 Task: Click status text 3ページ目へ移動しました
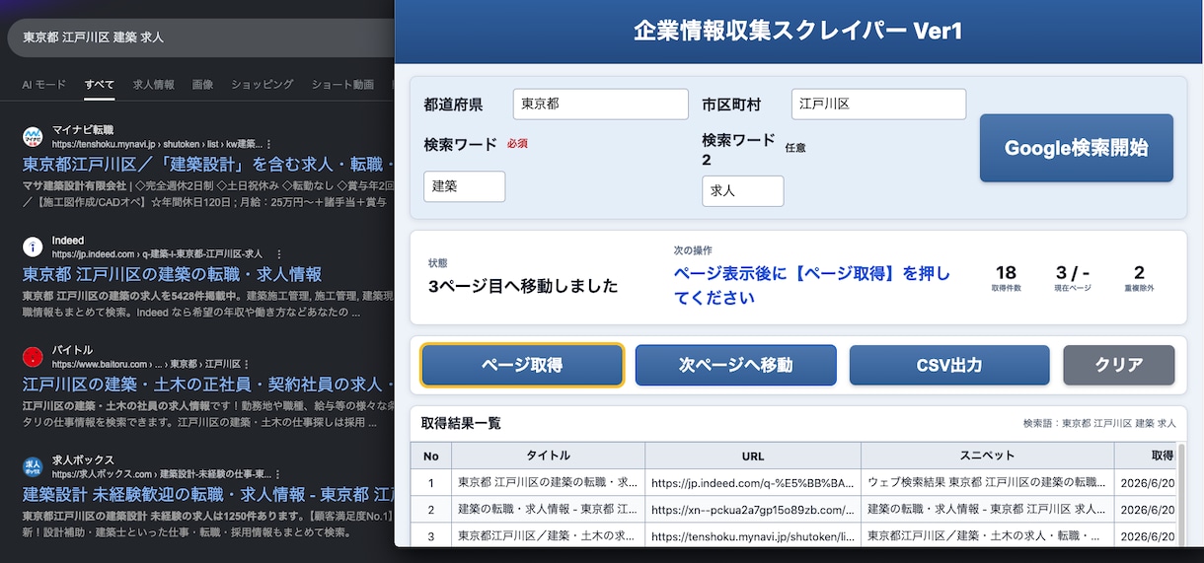tap(523, 287)
